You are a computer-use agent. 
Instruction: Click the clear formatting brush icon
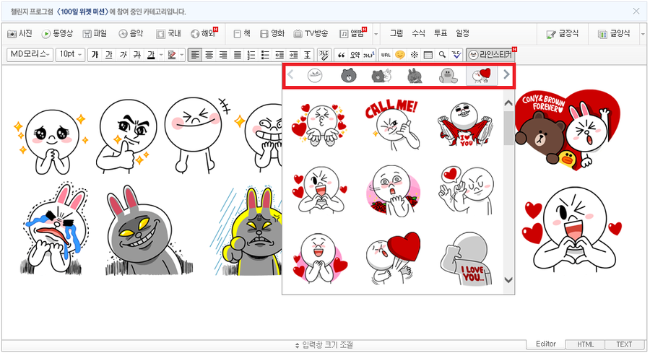coord(324,55)
